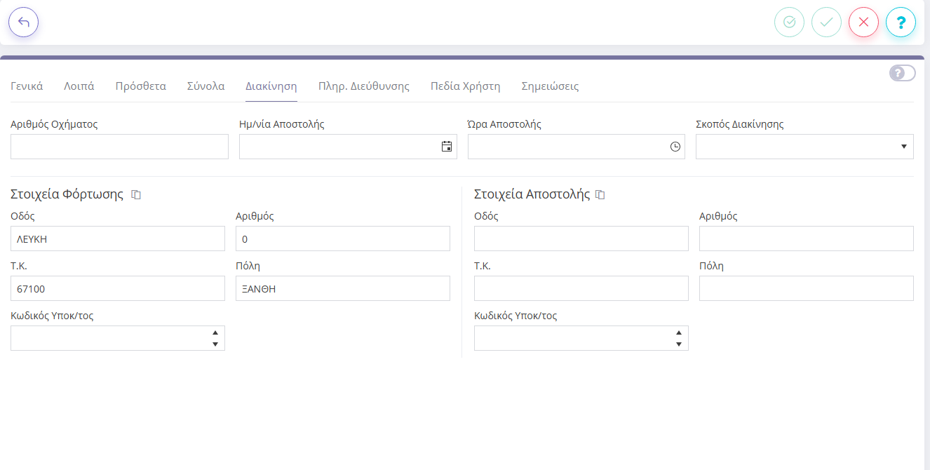Switch to the Γενικά tab

click(x=27, y=86)
